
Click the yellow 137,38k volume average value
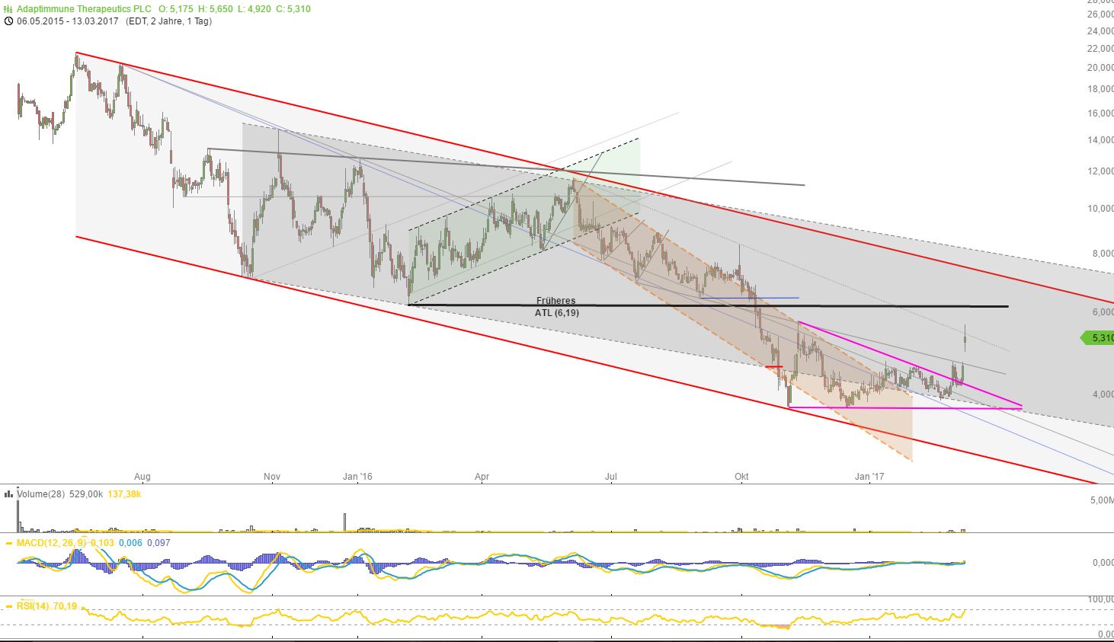125,494
